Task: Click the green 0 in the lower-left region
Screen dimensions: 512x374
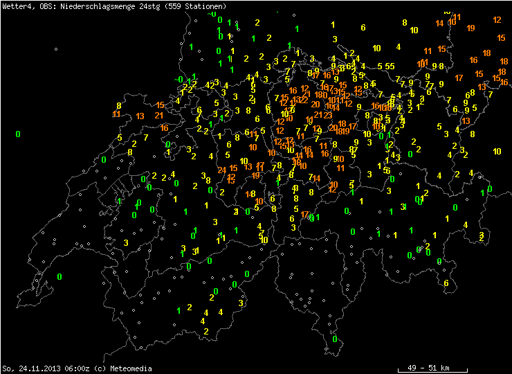Action: coord(60,276)
